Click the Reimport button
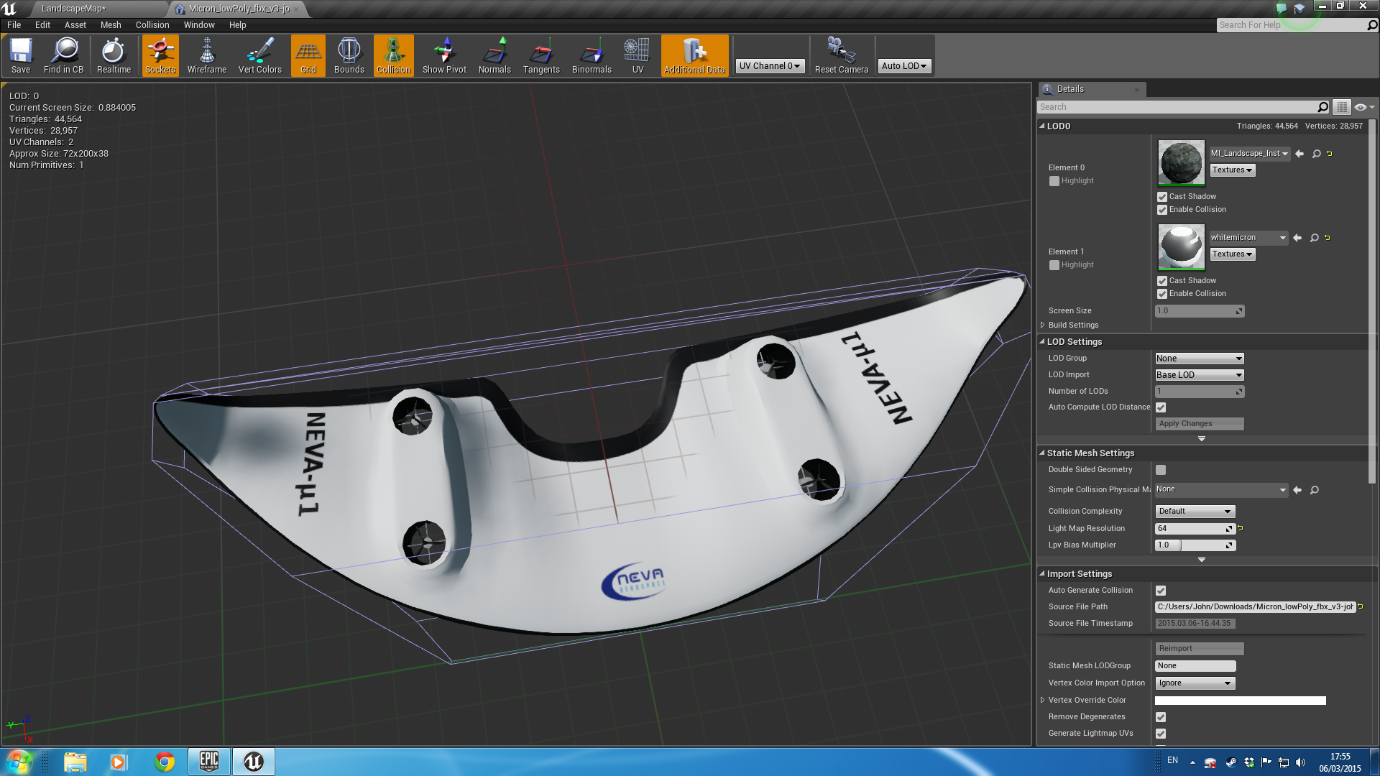The width and height of the screenshot is (1380, 776). 1199,649
